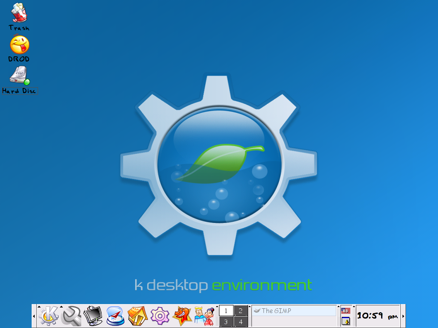Screen dimensions: 438x328
Task: Click applet handle arrow above wrench icon
Action: point(61,307)
